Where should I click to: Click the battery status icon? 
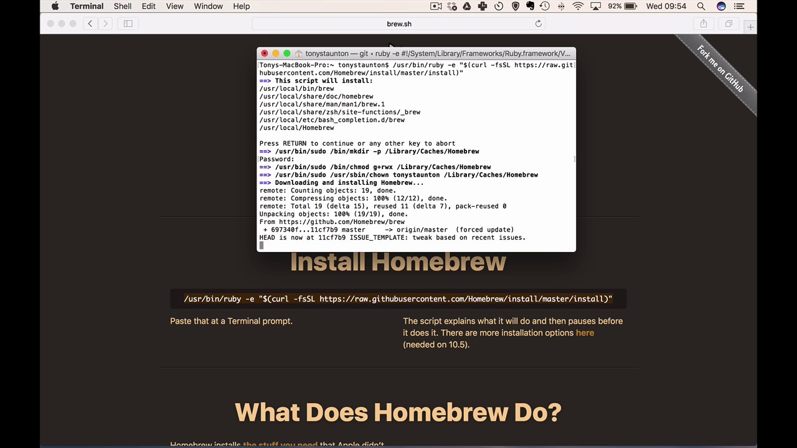point(630,6)
